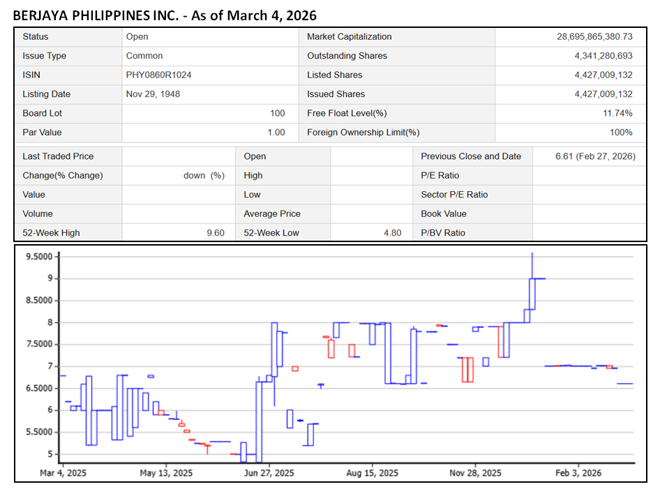The height and width of the screenshot is (496, 660).
Task: Click the Foreign Ownership Limit 100% value
Action: coord(620,133)
